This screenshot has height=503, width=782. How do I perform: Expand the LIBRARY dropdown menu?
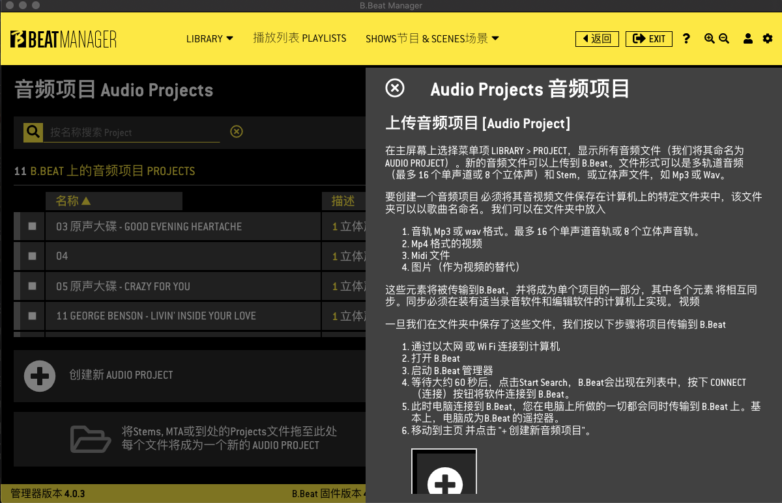click(x=210, y=39)
